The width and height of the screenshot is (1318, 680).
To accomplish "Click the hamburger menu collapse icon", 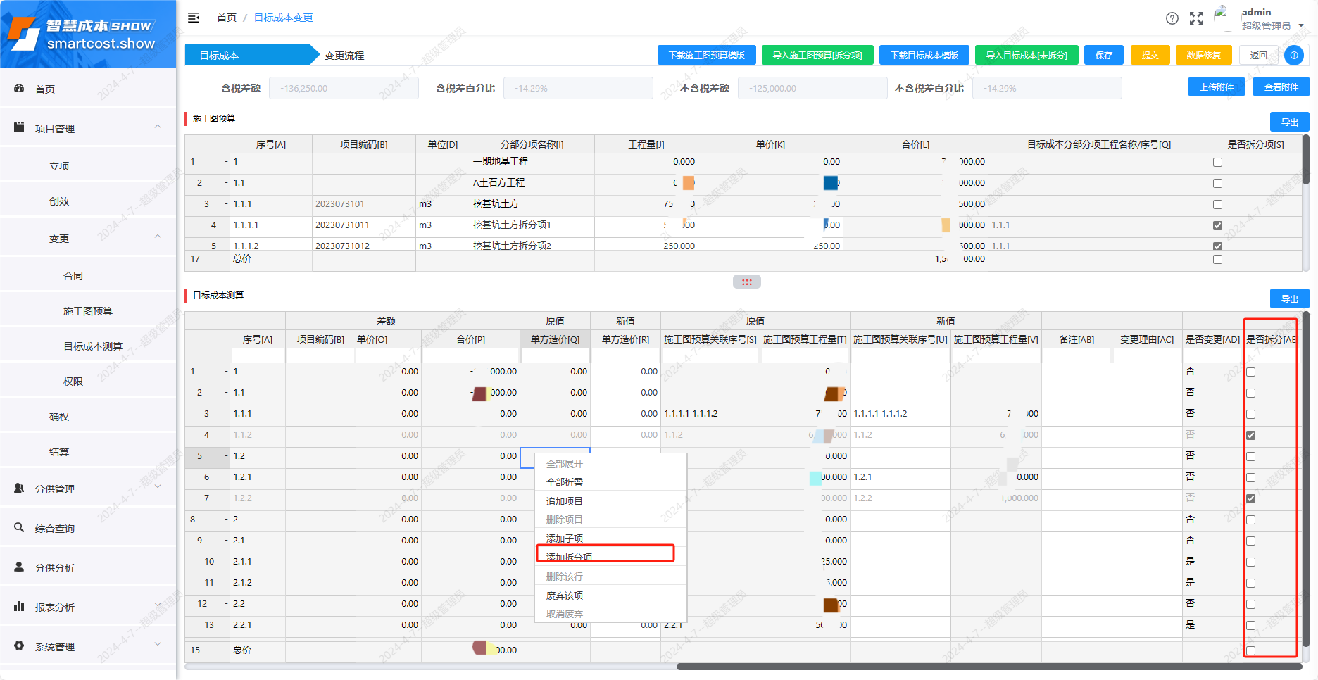I will click(x=194, y=18).
